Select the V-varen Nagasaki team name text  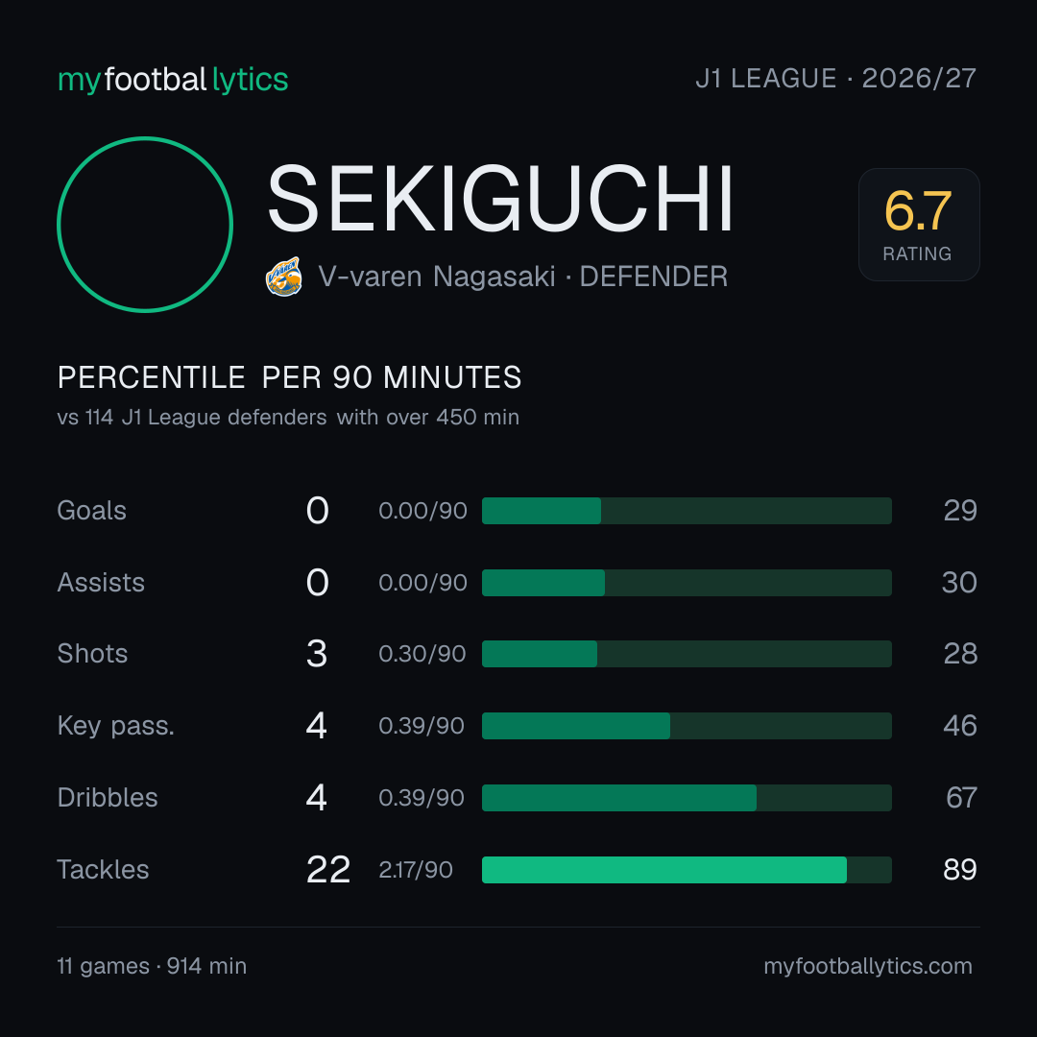(x=437, y=277)
